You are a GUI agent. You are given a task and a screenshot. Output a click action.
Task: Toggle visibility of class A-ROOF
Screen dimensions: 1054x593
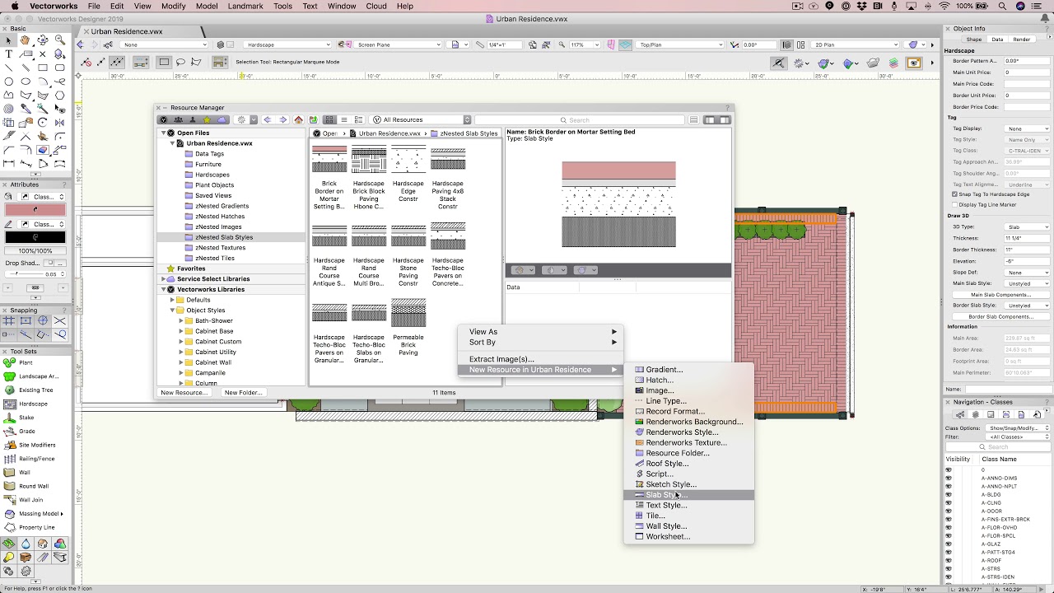click(949, 560)
